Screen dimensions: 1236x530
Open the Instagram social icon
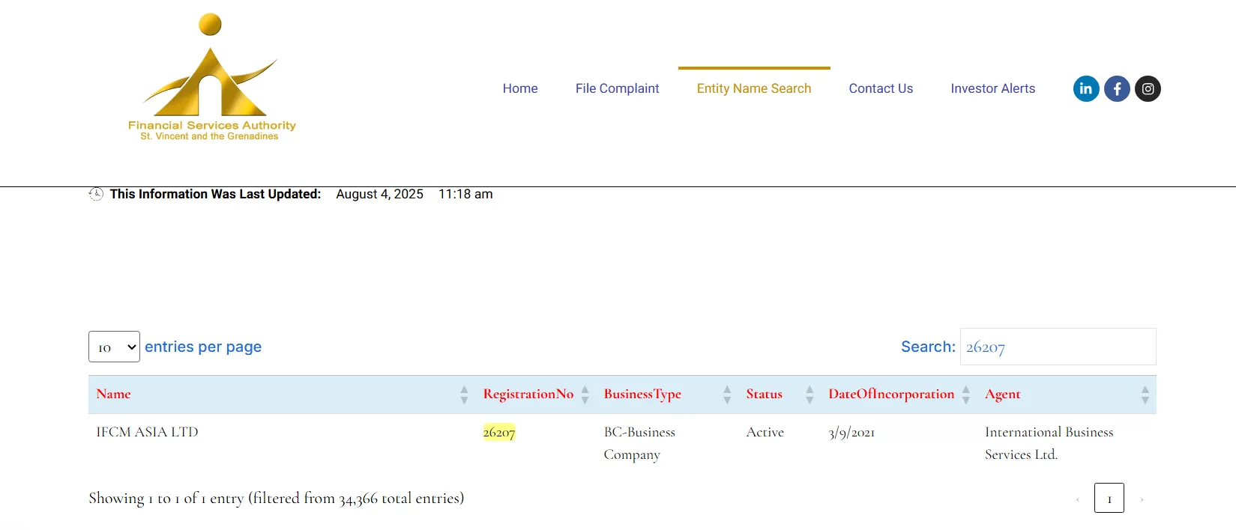click(x=1148, y=89)
